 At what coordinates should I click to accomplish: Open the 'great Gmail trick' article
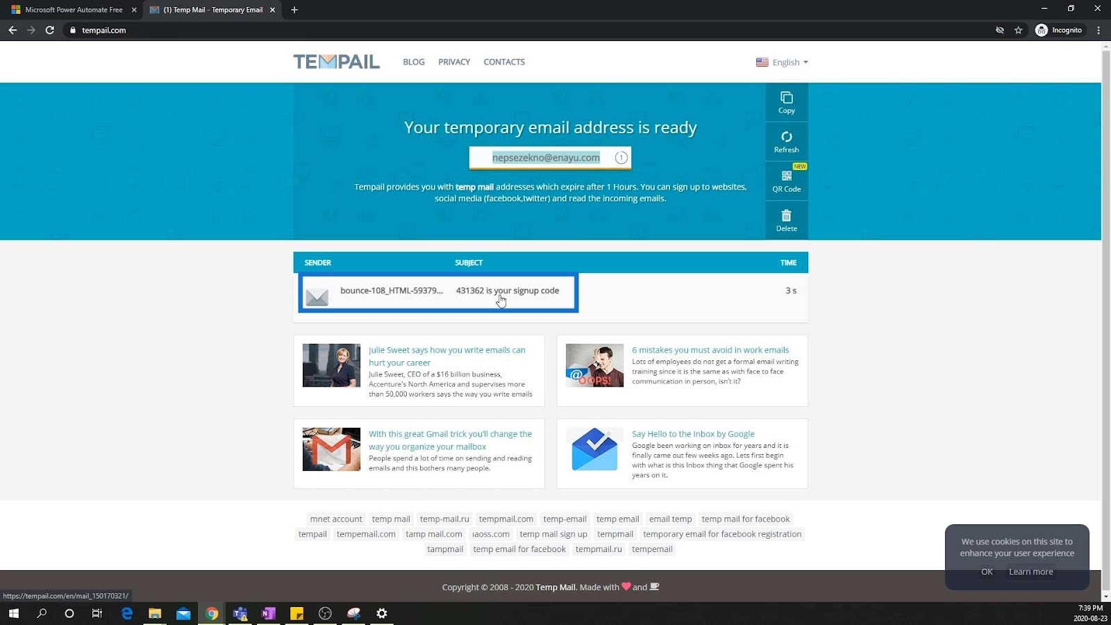(x=450, y=440)
